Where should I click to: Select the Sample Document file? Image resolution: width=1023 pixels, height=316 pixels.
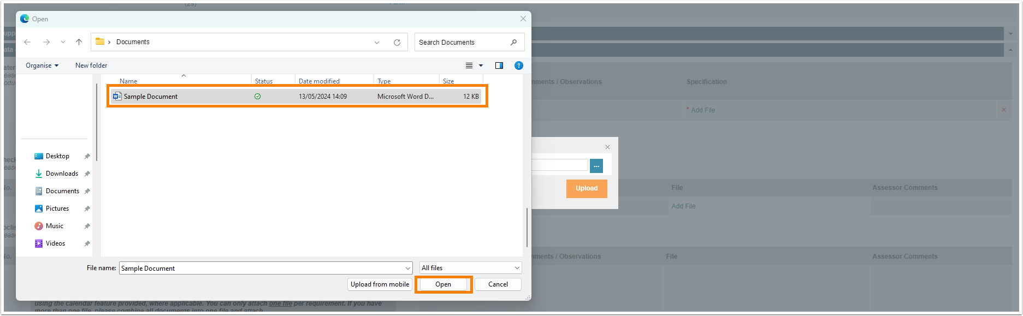pos(151,97)
